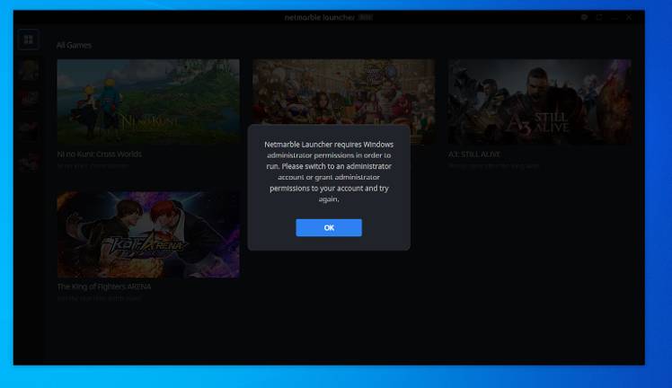Screen dimensions: 672x388
Task: Open the KOF Arena game banner
Action: coord(148,234)
